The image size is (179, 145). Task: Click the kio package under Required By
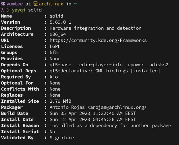[54, 77]
